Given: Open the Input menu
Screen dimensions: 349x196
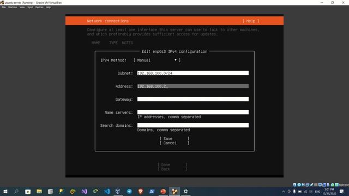Looking at the screenshot, I should pos(30,7).
